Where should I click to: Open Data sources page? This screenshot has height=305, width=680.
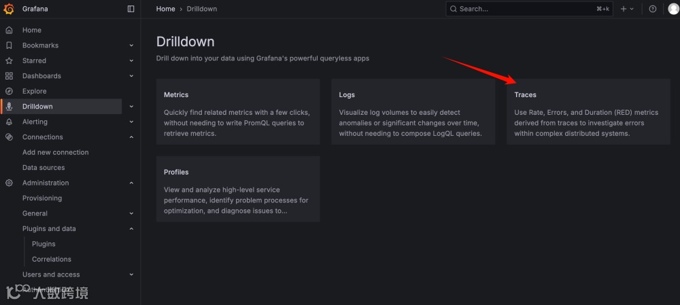tap(44, 168)
